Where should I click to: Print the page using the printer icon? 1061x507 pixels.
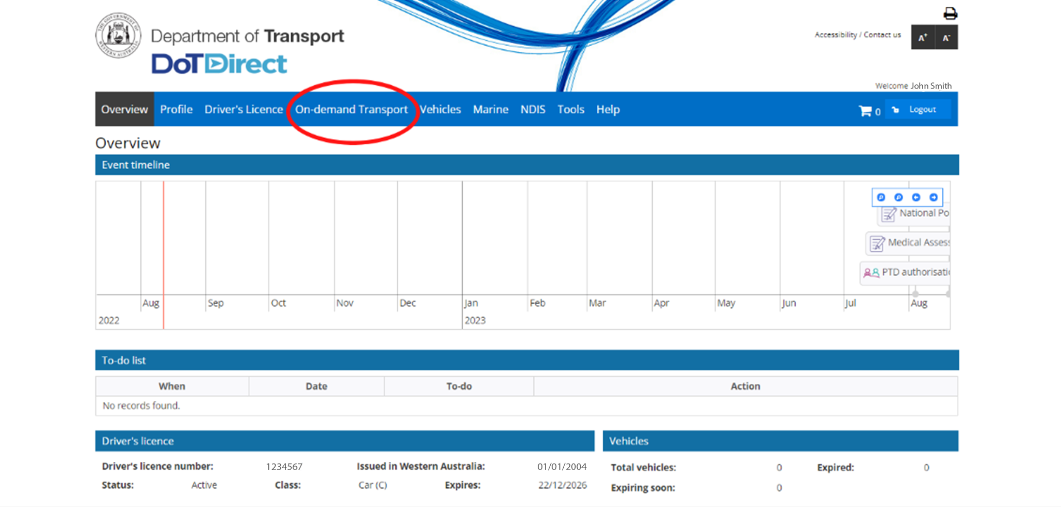click(x=951, y=13)
